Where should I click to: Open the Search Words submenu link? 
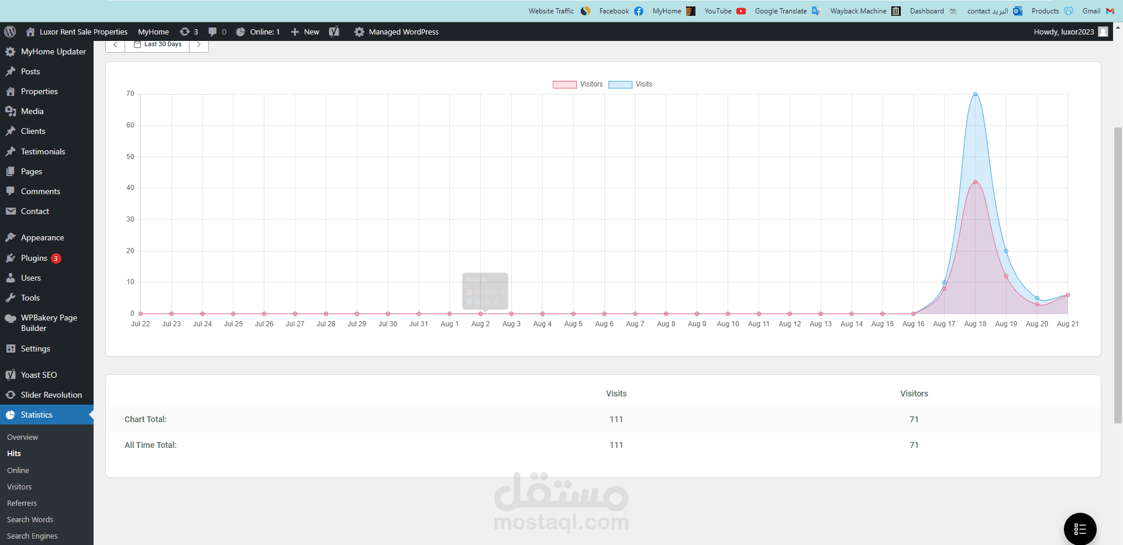(30, 519)
